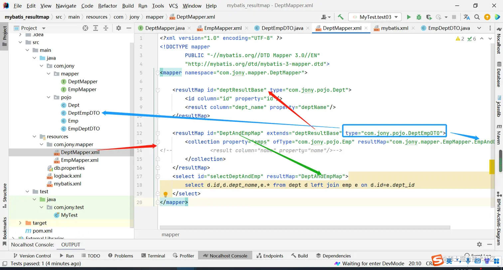Image resolution: width=503 pixels, height=270 pixels.
Task: Expand the target folder node
Action: pos(20,223)
